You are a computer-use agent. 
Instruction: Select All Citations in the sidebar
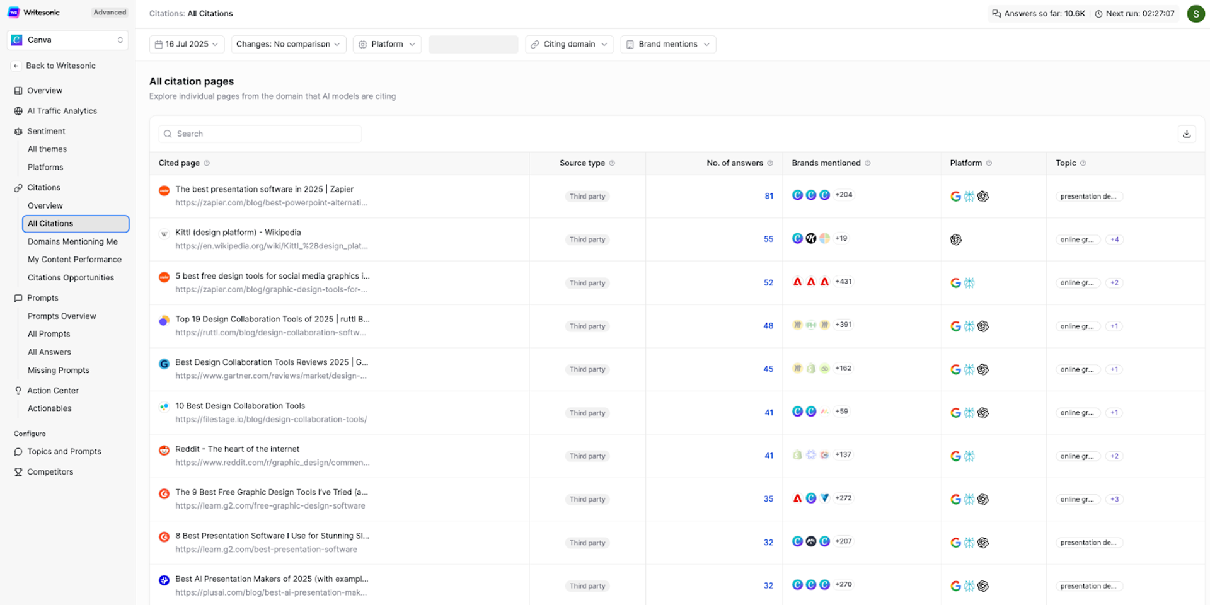[x=76, y=224]
